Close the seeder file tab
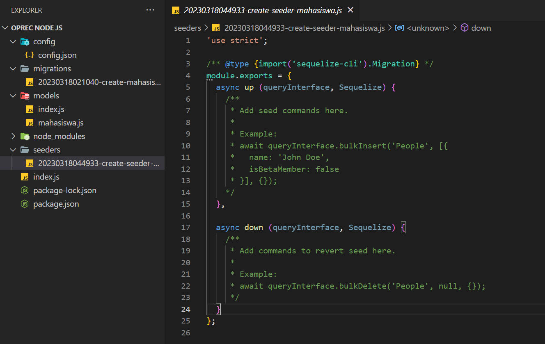 click(350, 10)
